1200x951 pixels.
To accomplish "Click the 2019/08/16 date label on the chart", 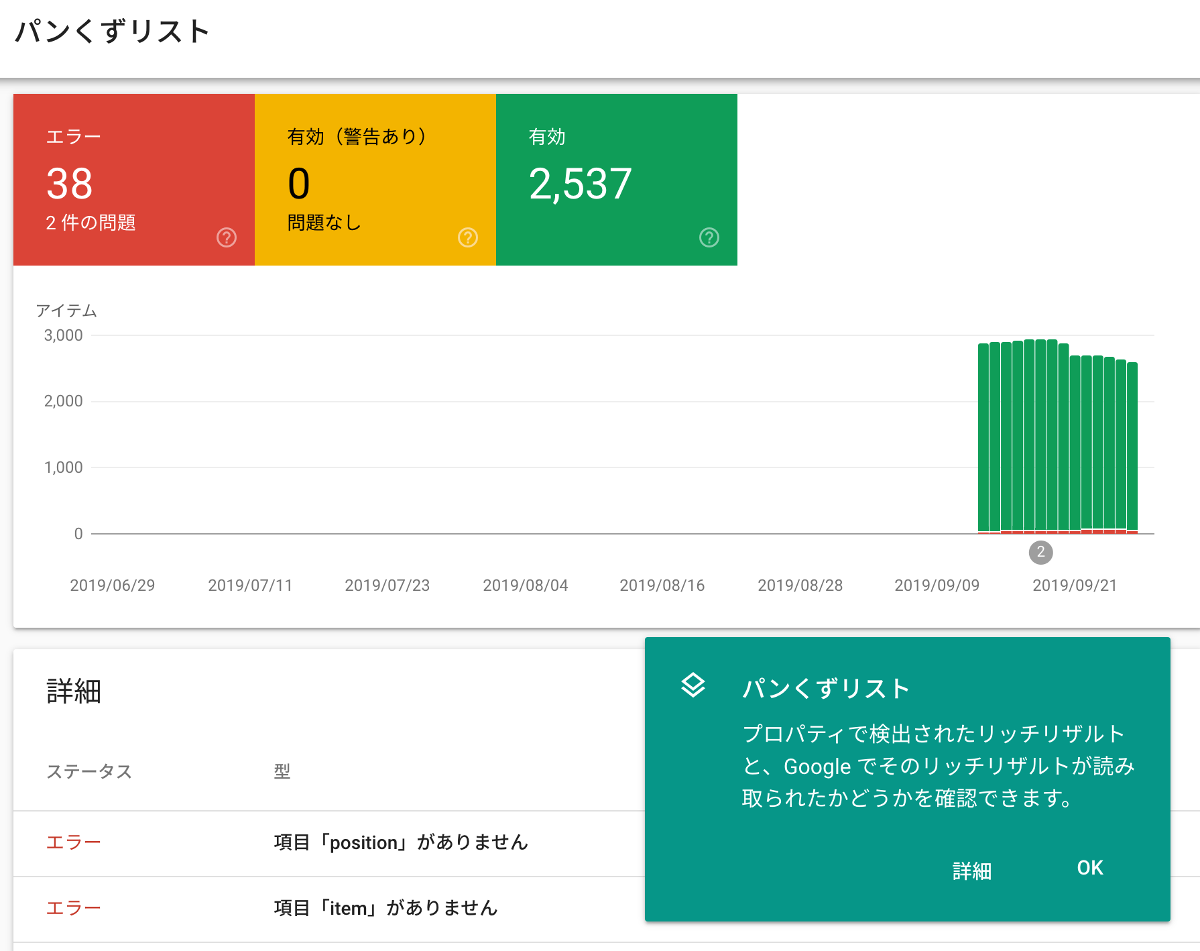I will pyautogui.click(x=662, y=585).
